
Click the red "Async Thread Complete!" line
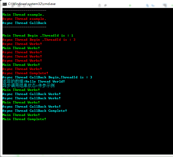(x=25, y=73)
